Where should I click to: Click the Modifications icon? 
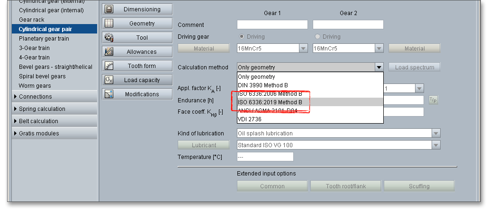(x=109, y=94)
